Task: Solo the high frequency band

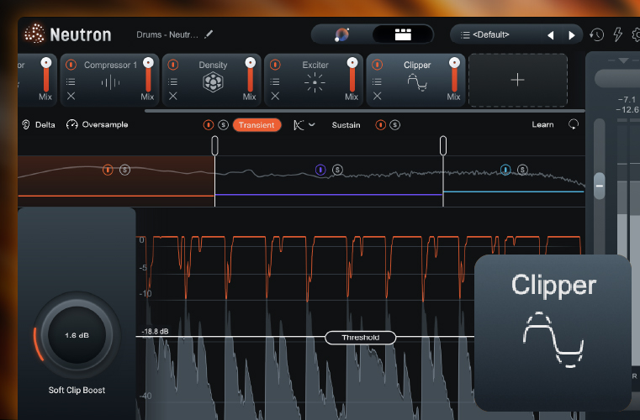Action: (x=522, y=170)
